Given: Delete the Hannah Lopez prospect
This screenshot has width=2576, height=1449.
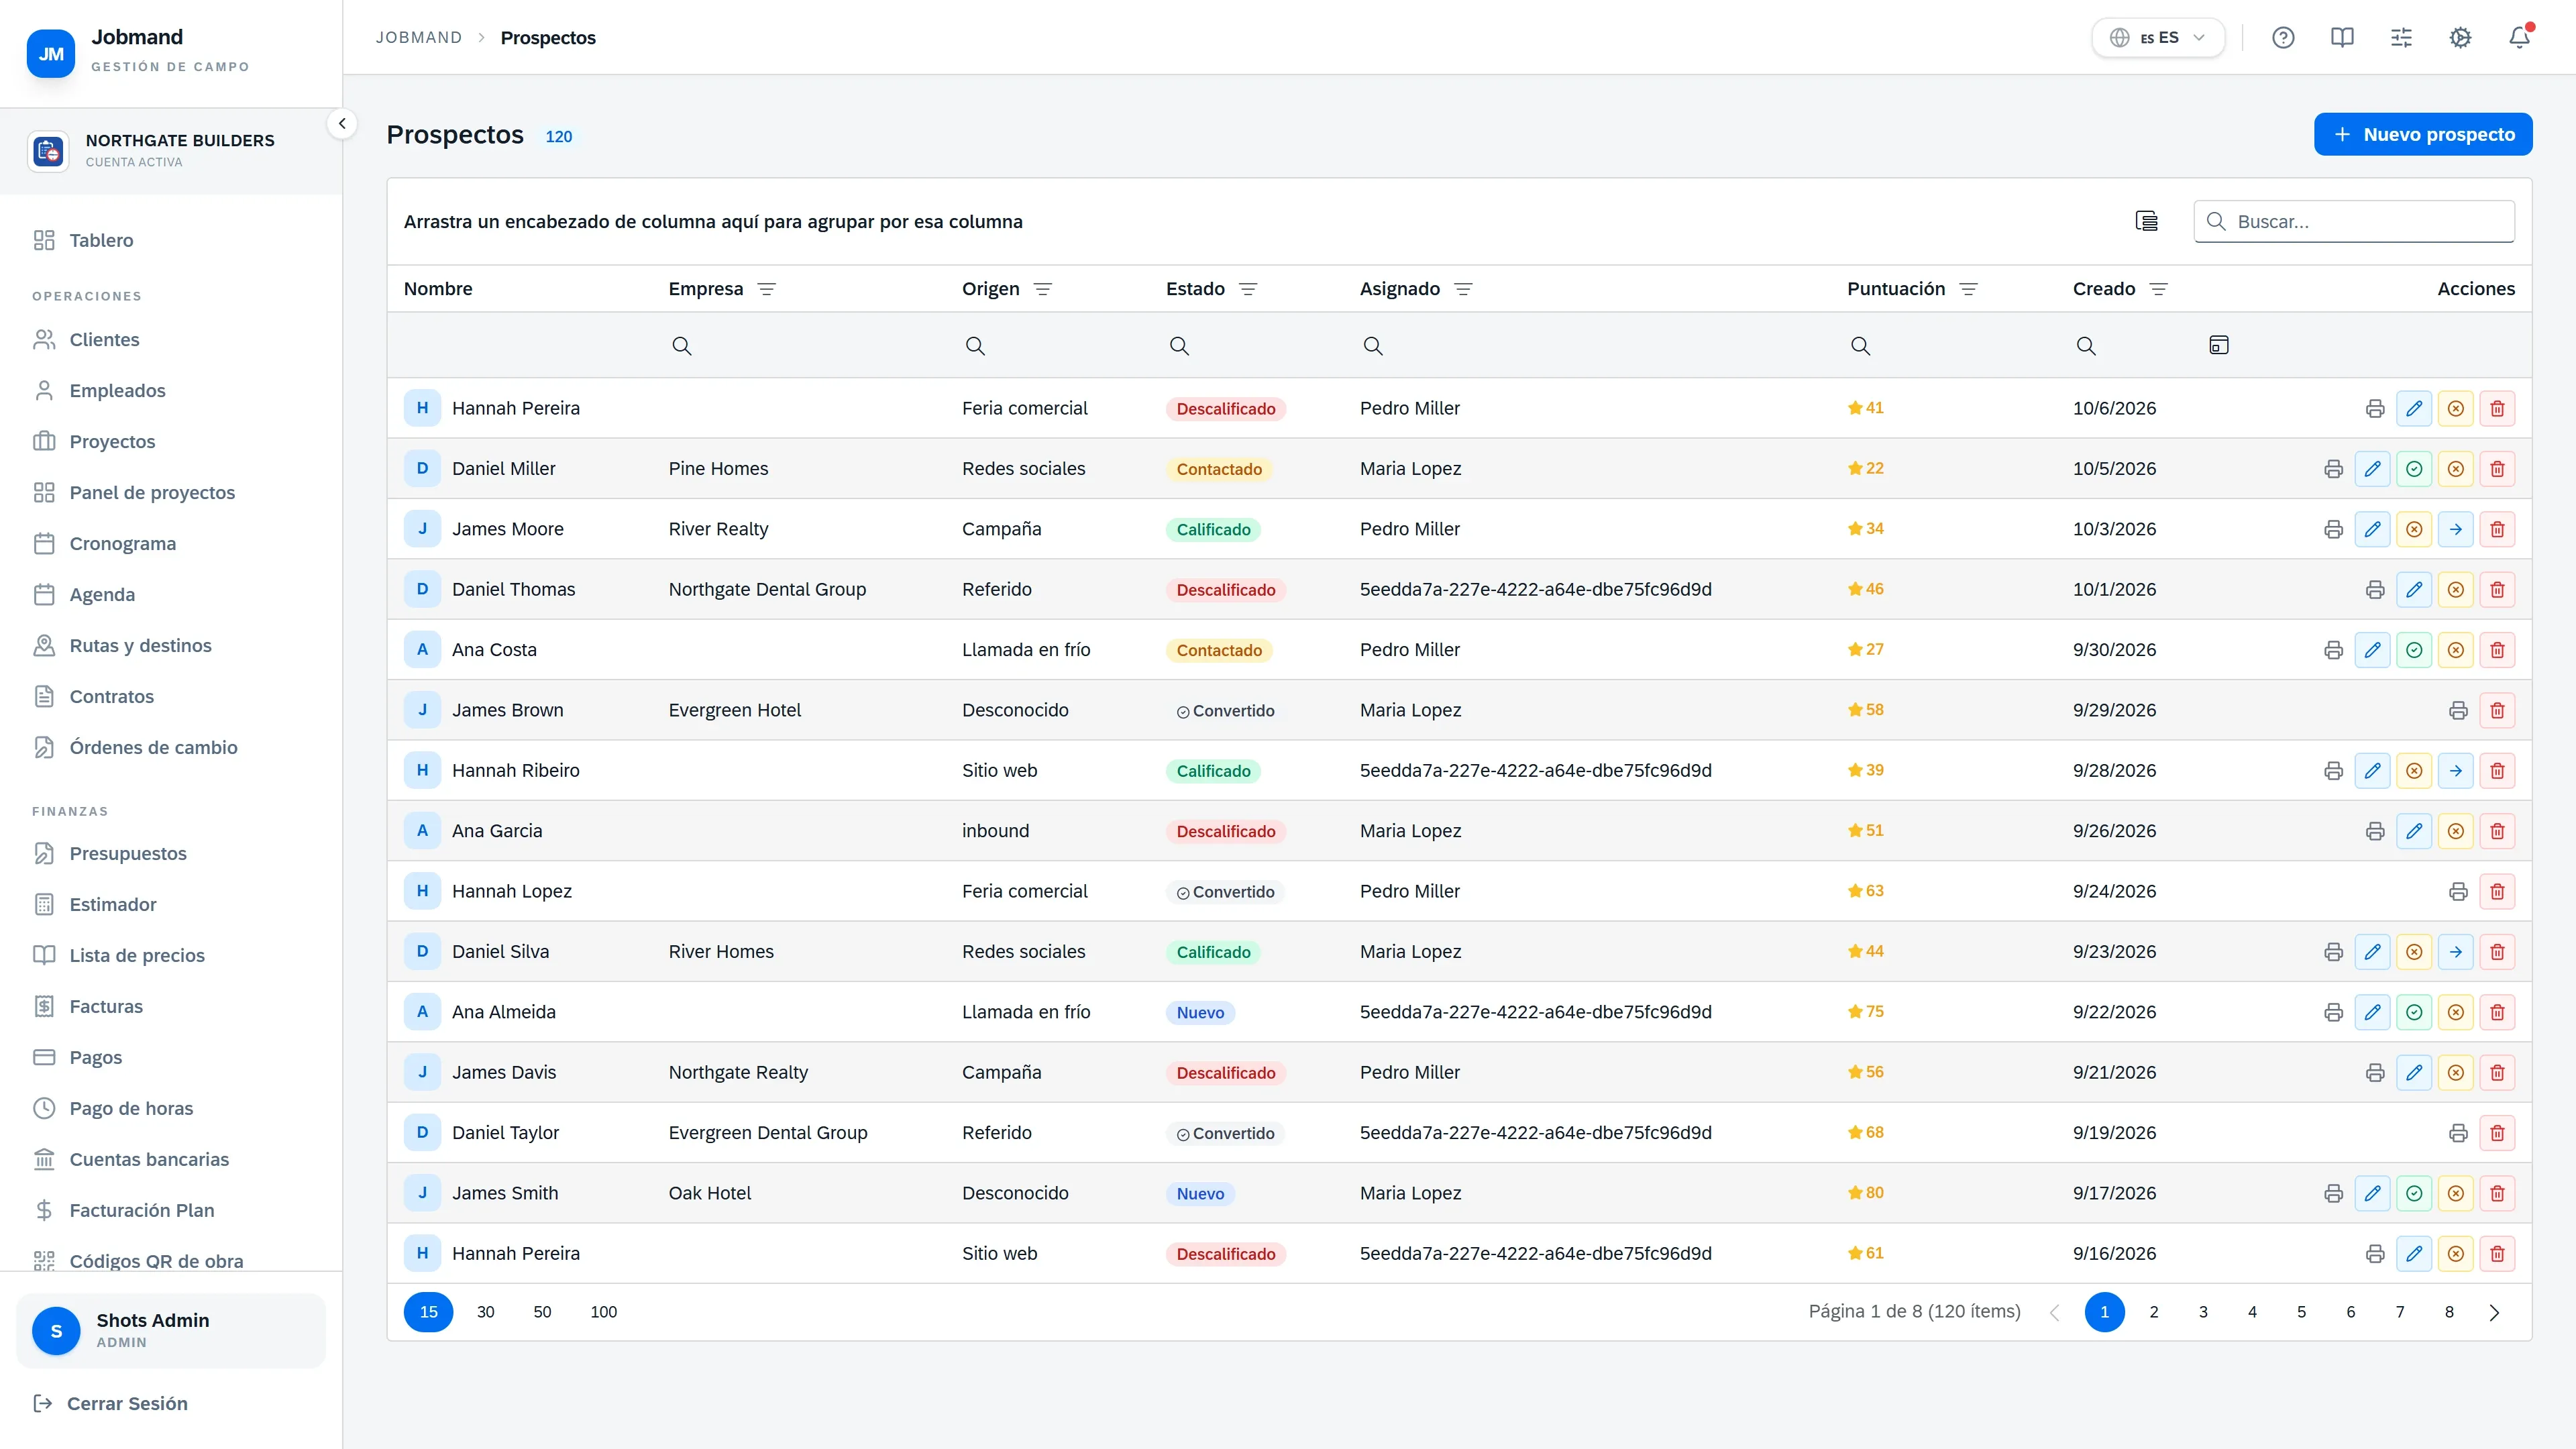Looking at the screenshot, I should [2497, 891].
